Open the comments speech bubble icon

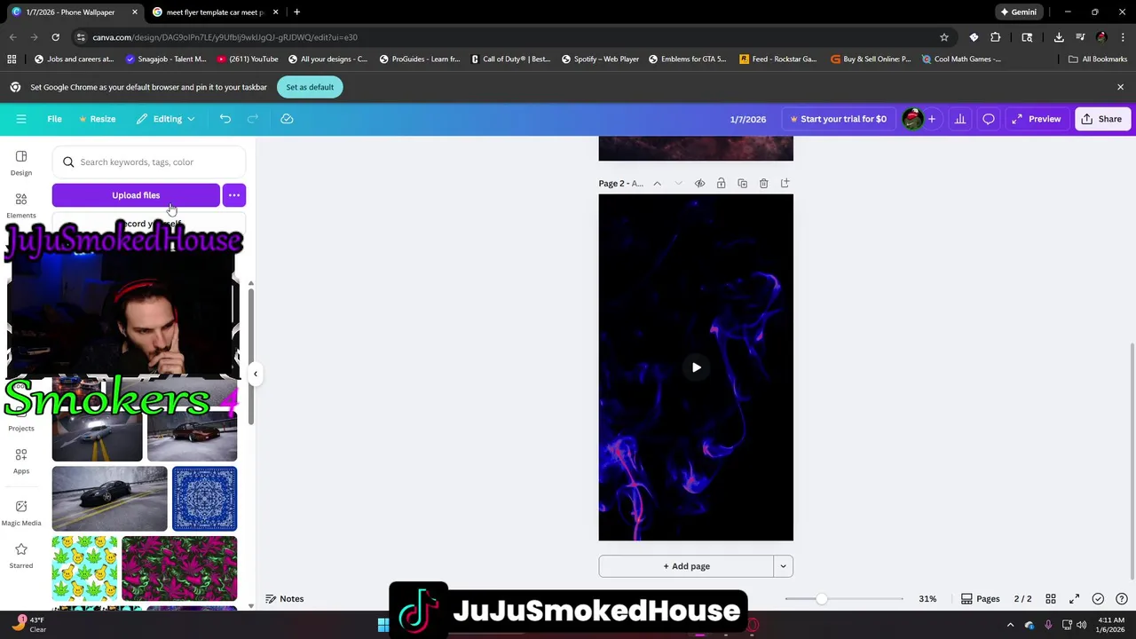(x=989, y=119)
